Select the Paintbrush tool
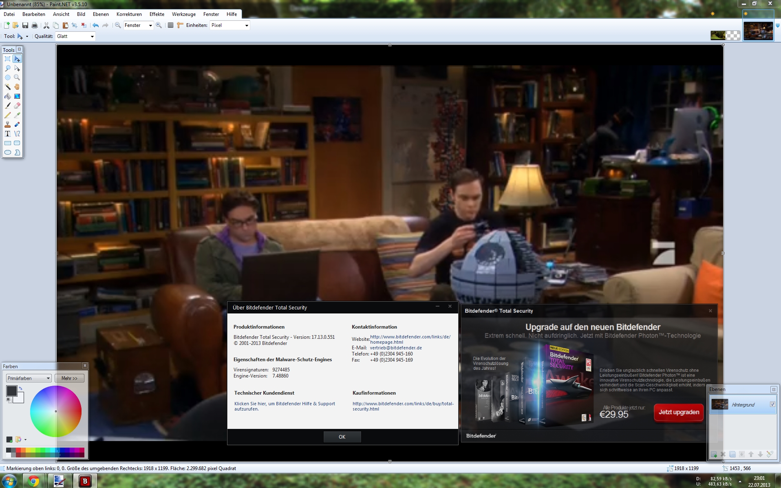Screen dimensions: 781x488 [x=7, y=106]
